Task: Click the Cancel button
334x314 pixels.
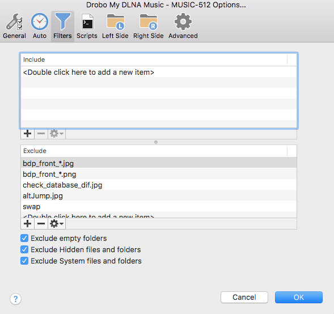Action: click(244, 297)
